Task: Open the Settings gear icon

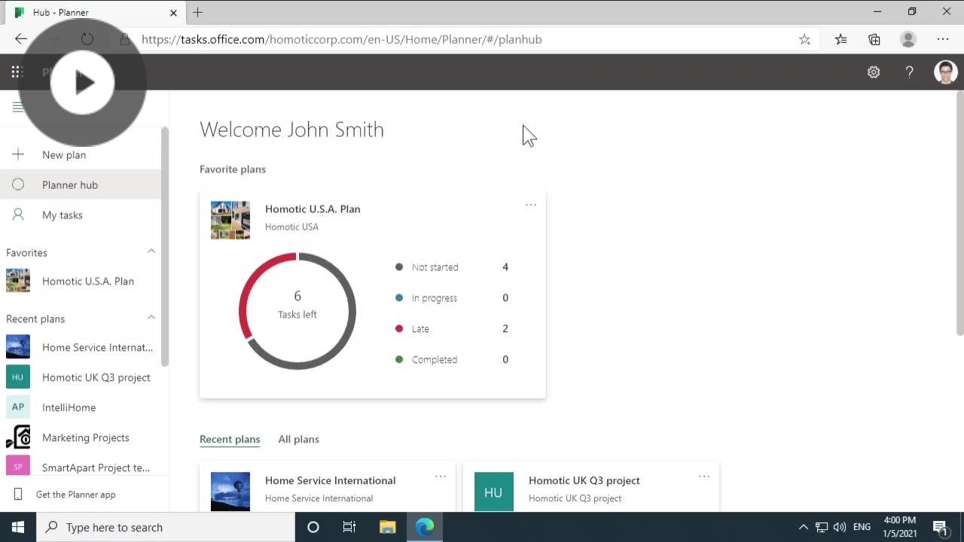Action: click(874, 72)
